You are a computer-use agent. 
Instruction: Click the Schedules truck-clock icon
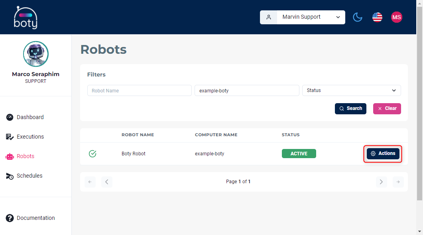10,176
